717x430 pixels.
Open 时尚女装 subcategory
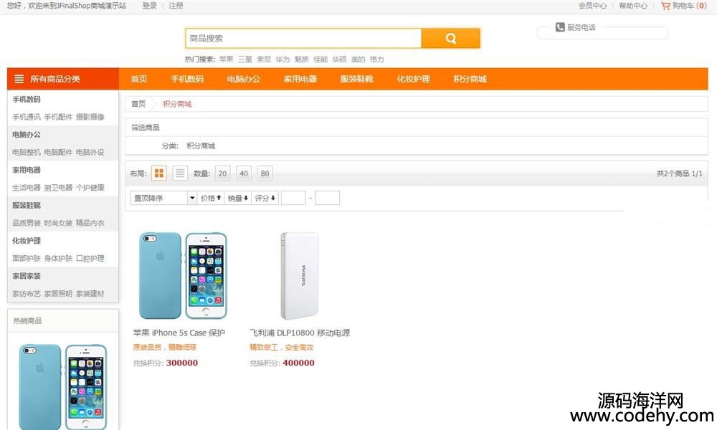pyautogui.click(x=58, y=223)
